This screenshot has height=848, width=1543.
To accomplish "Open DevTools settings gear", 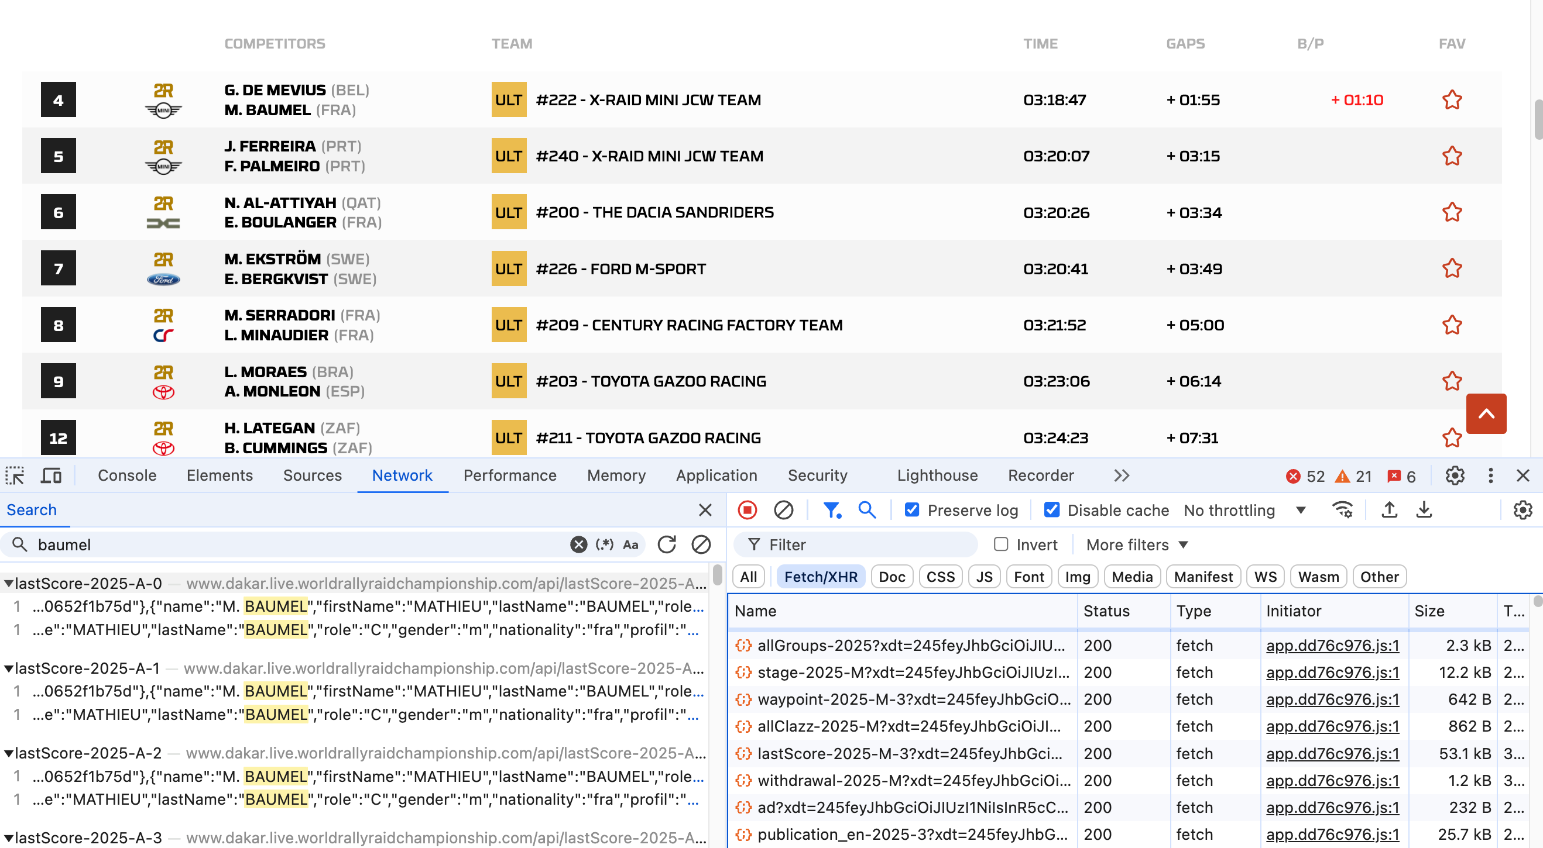I will (1455, 475).
